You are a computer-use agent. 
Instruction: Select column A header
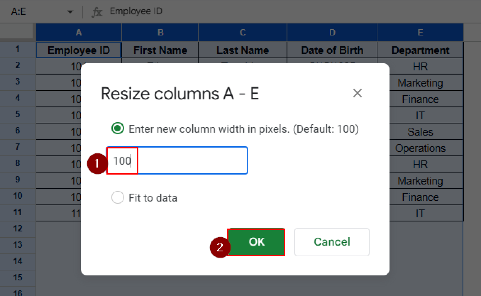79,32
